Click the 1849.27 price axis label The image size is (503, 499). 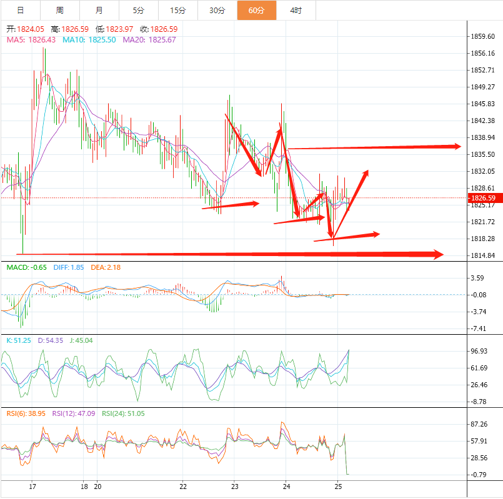point(483,87)
